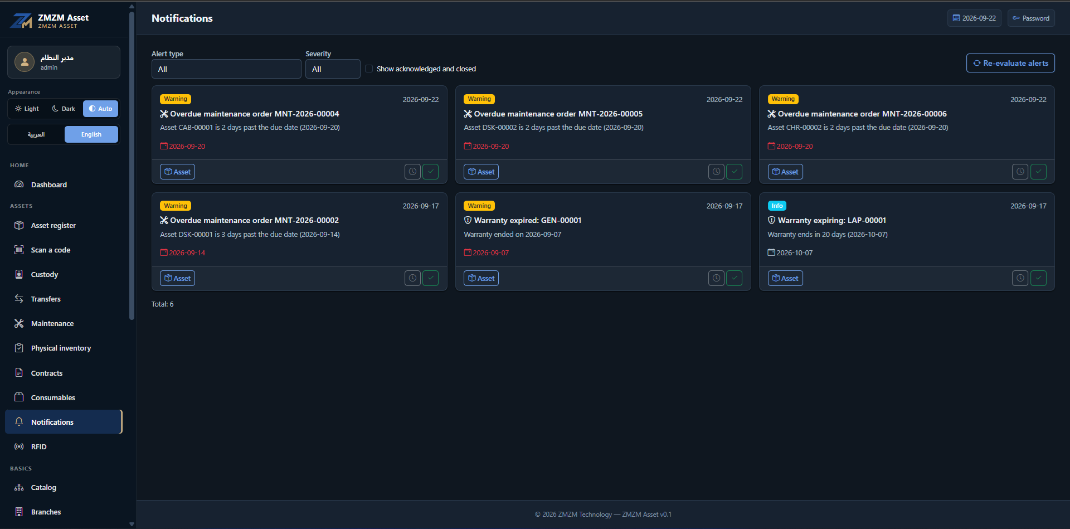Snooze LAP-00001 warranty expiring alert
The image size is (1070, 529).
tap(1020, 278)
